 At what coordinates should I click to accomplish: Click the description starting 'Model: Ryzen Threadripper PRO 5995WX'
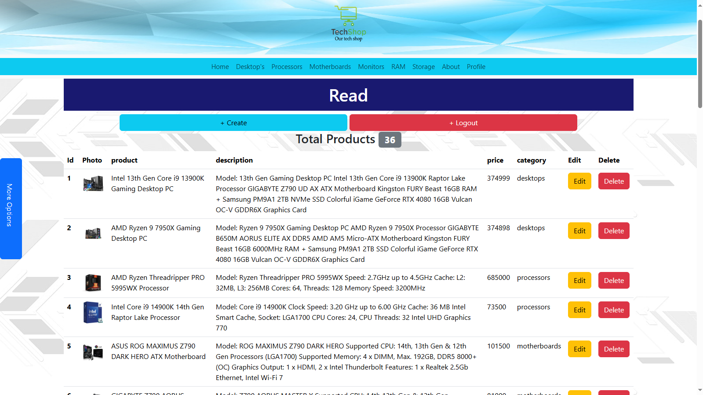tap(340, 283)
